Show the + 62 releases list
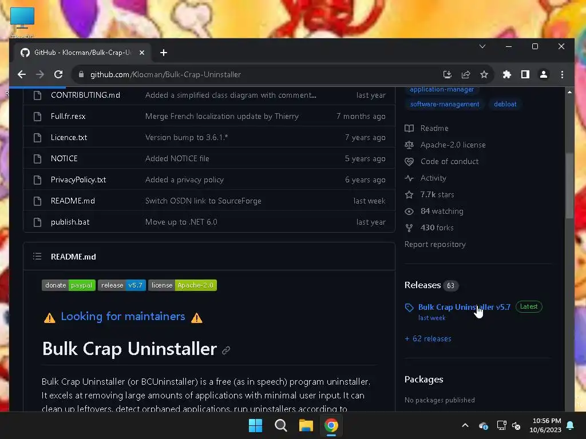 point(428,339)
